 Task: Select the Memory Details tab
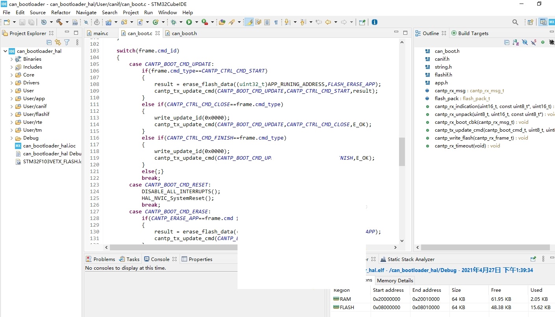coord(395,280)
